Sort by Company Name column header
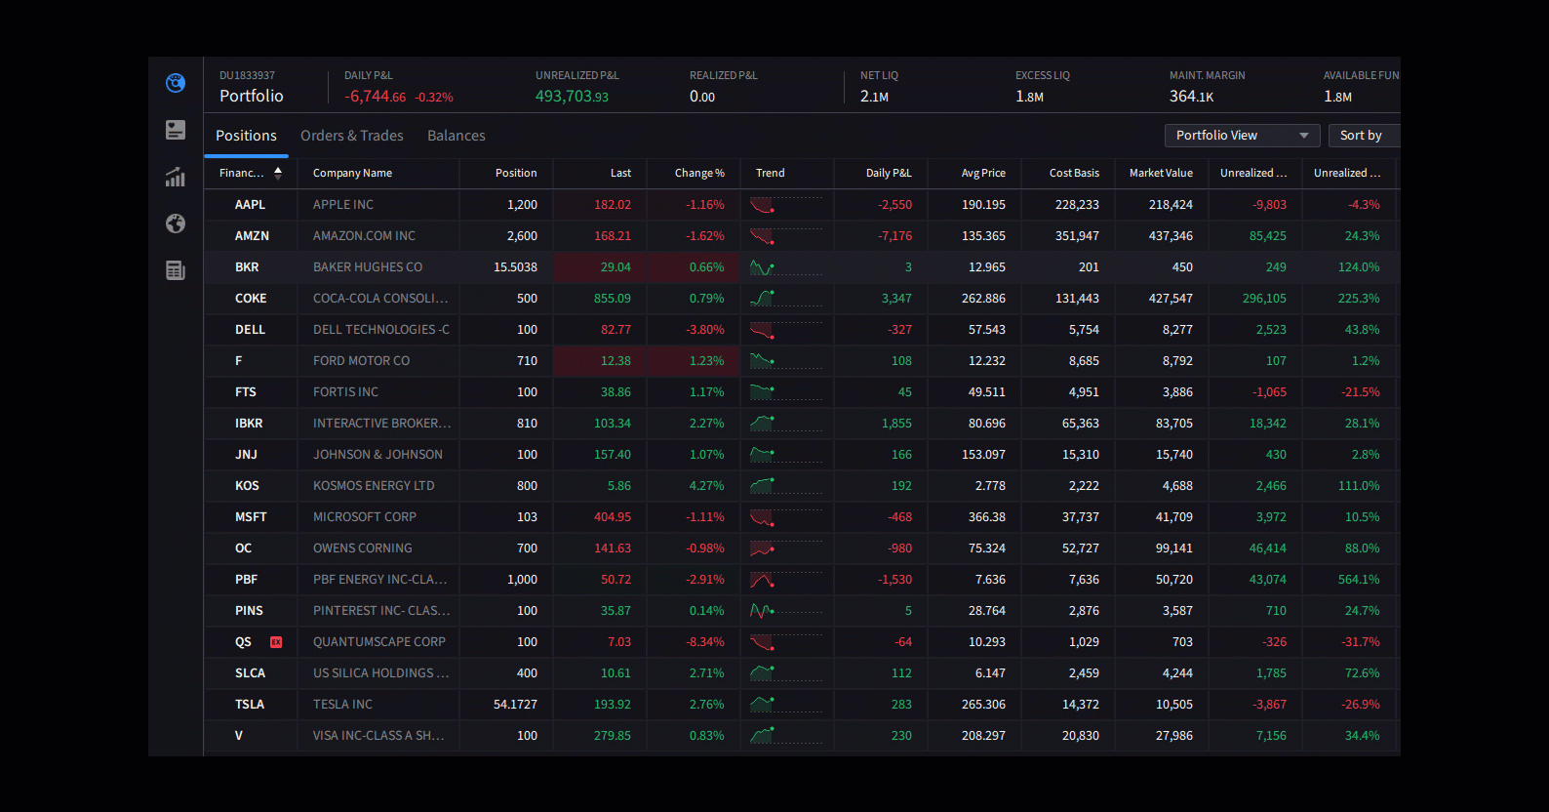Screen dimensions: 1549x812 (352, 173)
